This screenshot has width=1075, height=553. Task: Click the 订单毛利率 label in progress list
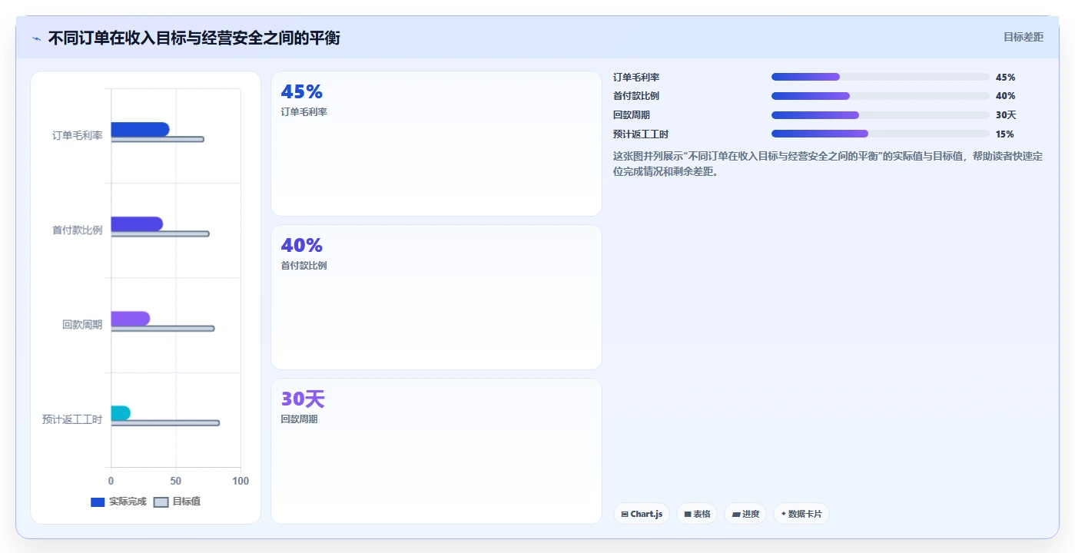(x=636, y=78)
